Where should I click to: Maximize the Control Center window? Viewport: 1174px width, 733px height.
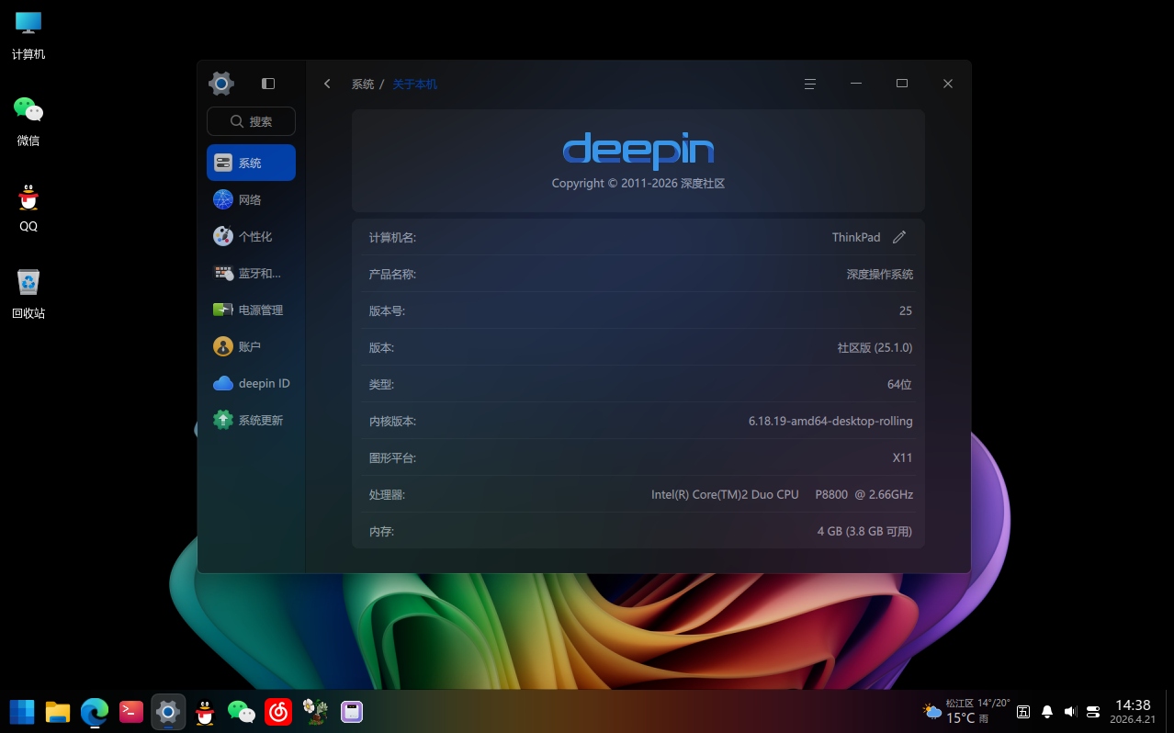pos(902,84)
